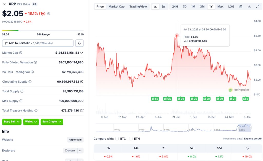Open the ripple.com website link
The height and width of the screenshot is (161, 263).
[x=75, y=140]
